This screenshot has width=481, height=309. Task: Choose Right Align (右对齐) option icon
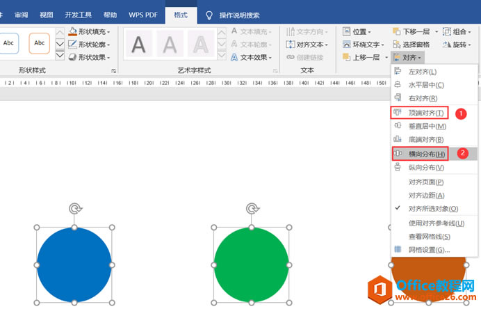[398, 97]
